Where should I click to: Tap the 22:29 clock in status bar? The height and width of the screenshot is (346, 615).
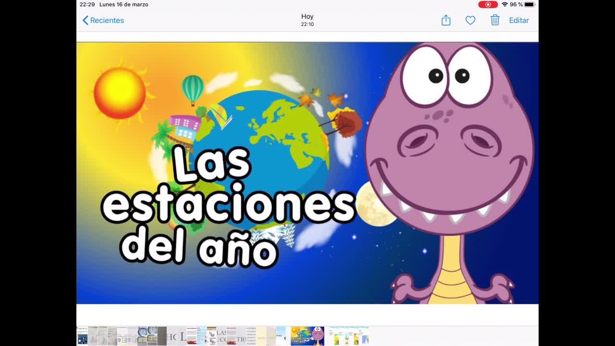point(87,4)
